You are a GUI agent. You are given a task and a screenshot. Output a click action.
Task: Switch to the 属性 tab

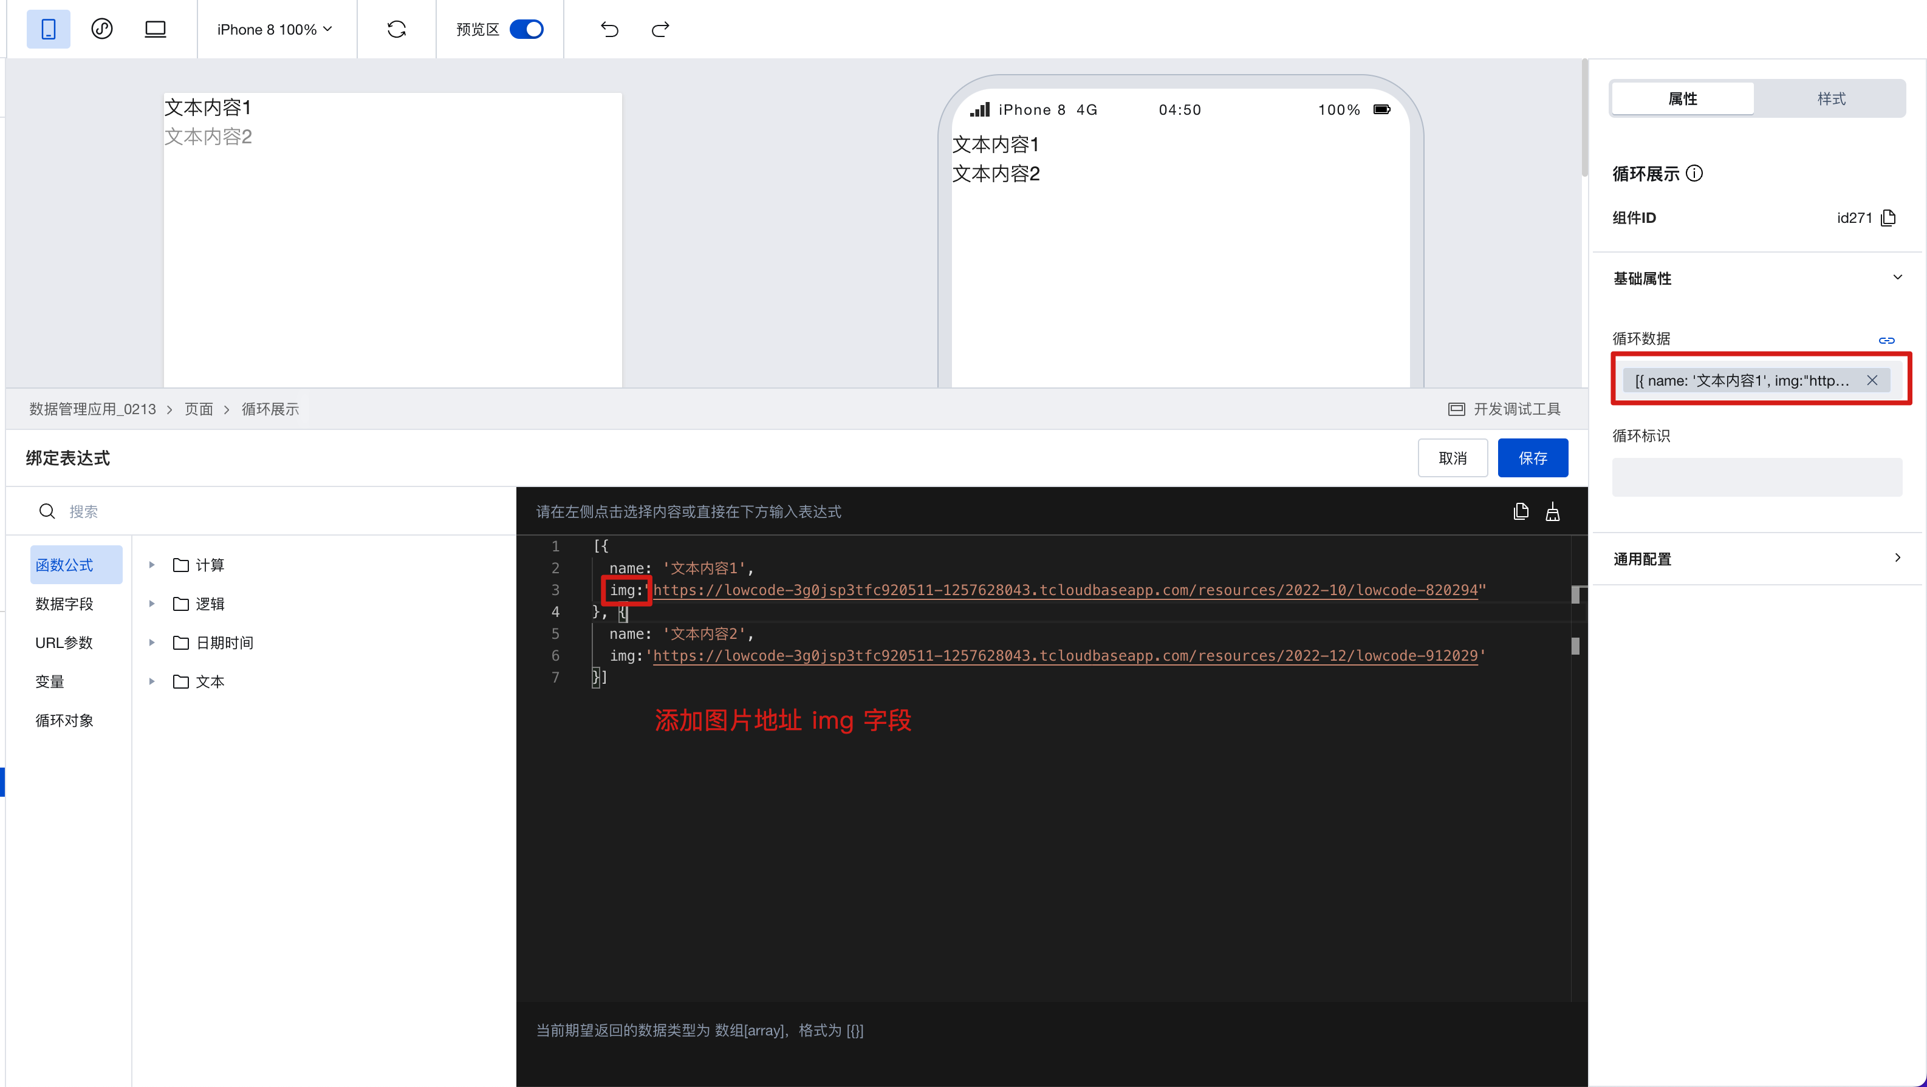pyautogui.click(x=1682, y=99)
